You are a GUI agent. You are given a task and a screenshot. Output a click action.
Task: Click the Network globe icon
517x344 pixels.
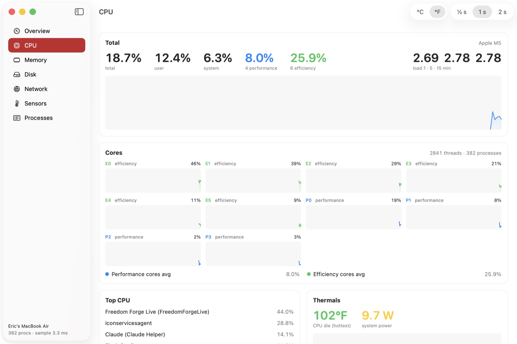(x=17, y=89)
